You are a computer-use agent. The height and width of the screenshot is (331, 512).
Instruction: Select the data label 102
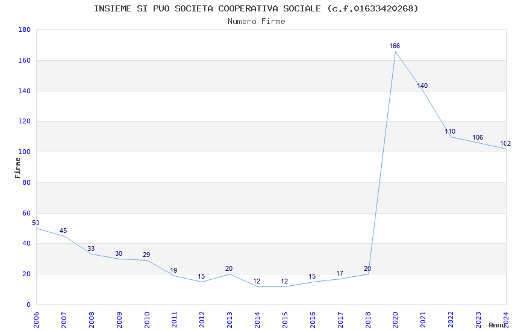[505, 143]
